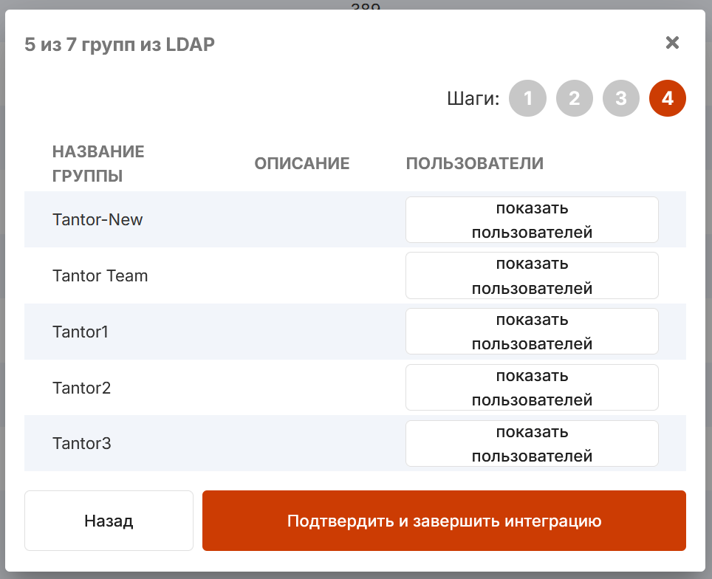Click the Назад button
Viewport: 712px width, 579px height.
click(109, 521)
